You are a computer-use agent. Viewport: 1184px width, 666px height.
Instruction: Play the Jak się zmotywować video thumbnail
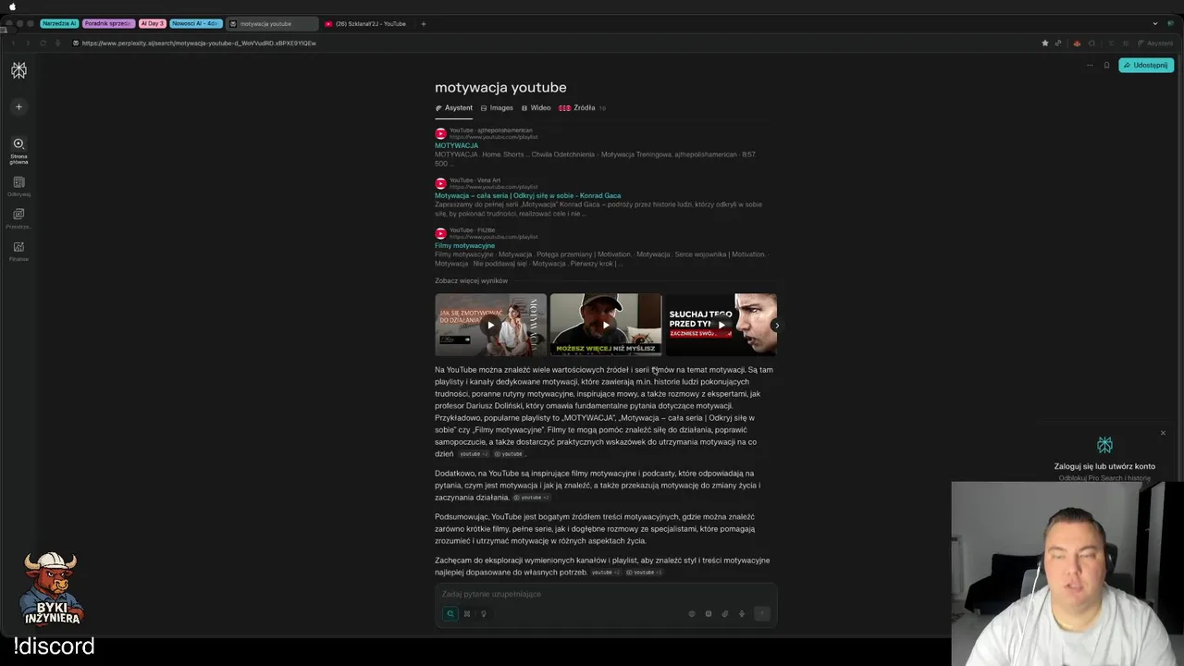(490, 325)
